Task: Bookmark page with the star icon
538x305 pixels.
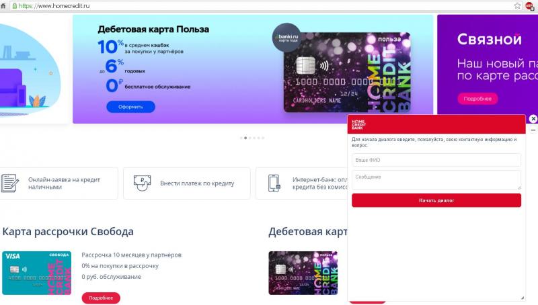Action: [517, 5]
